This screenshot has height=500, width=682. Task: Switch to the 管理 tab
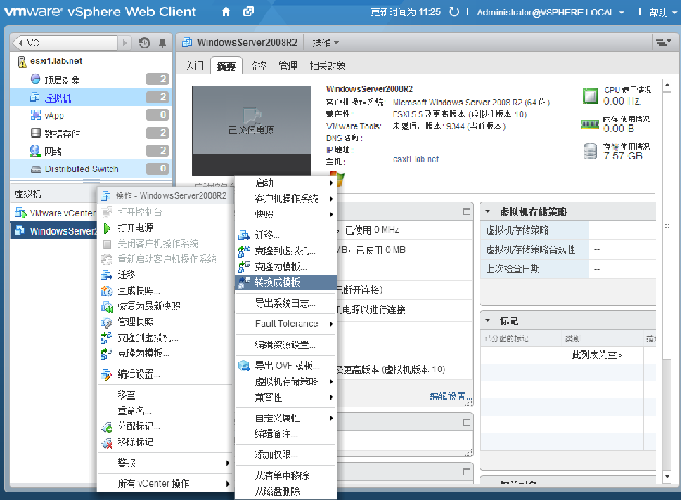click(x=288, y=65)
